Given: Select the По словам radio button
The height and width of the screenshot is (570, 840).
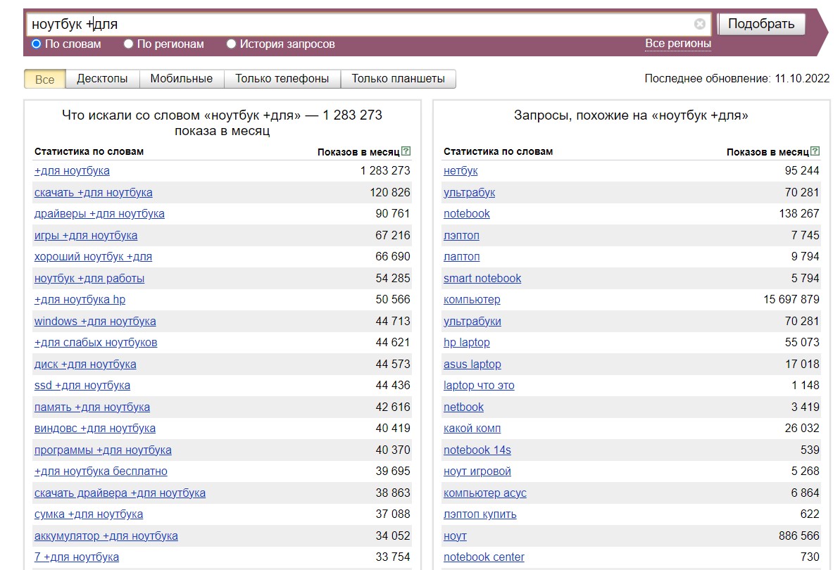Looking at the screenshot, I should (37, 44).
